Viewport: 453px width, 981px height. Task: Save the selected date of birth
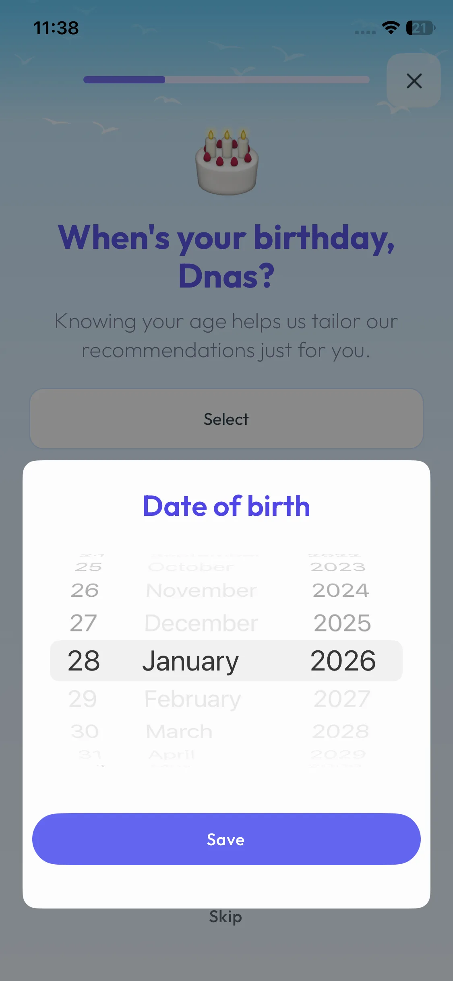[x=226, y=839]
